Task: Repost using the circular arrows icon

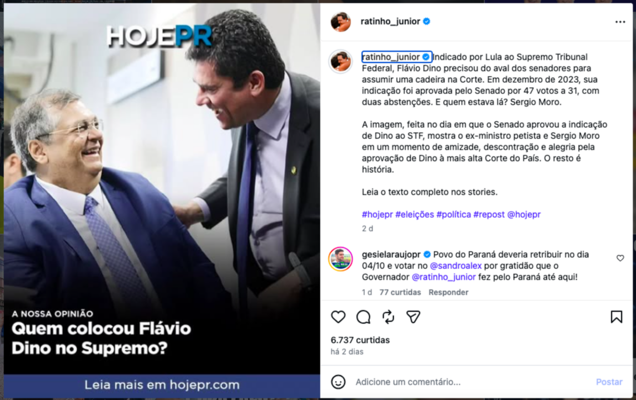Action: pyautogui.click(x=388, y=317)
